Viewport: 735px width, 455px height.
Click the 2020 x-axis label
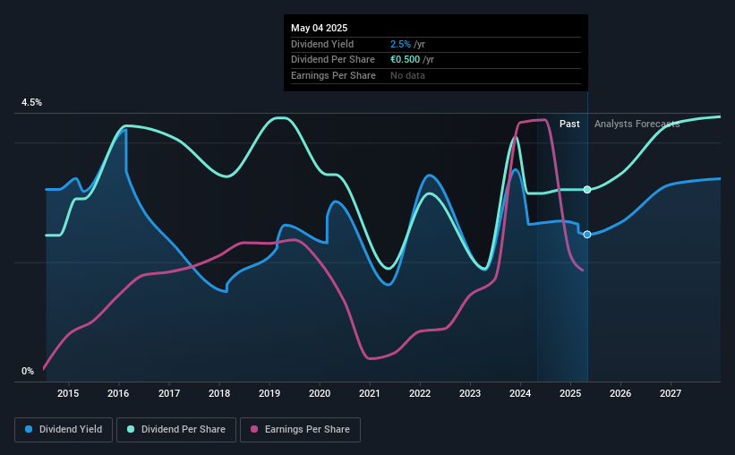pos(320,393)
